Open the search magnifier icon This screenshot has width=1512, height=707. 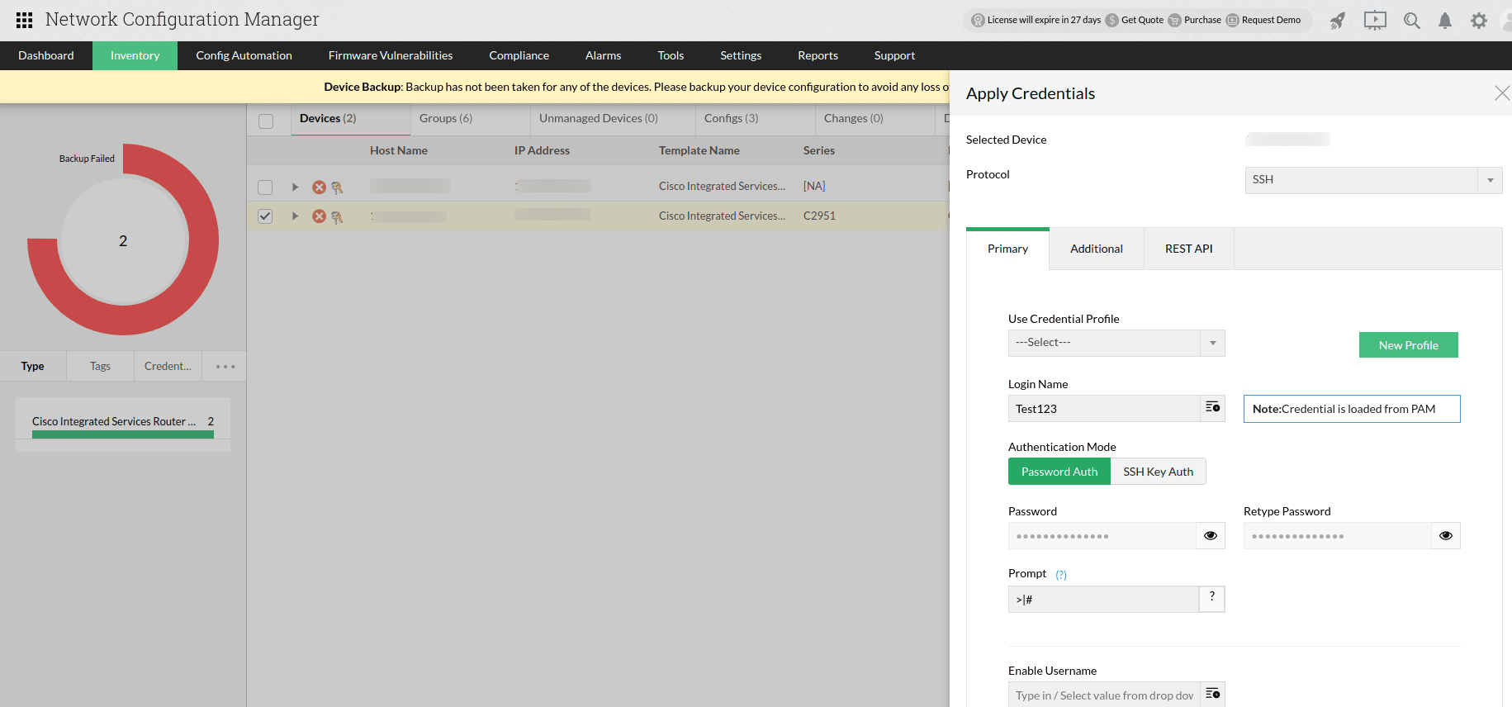1411,21
